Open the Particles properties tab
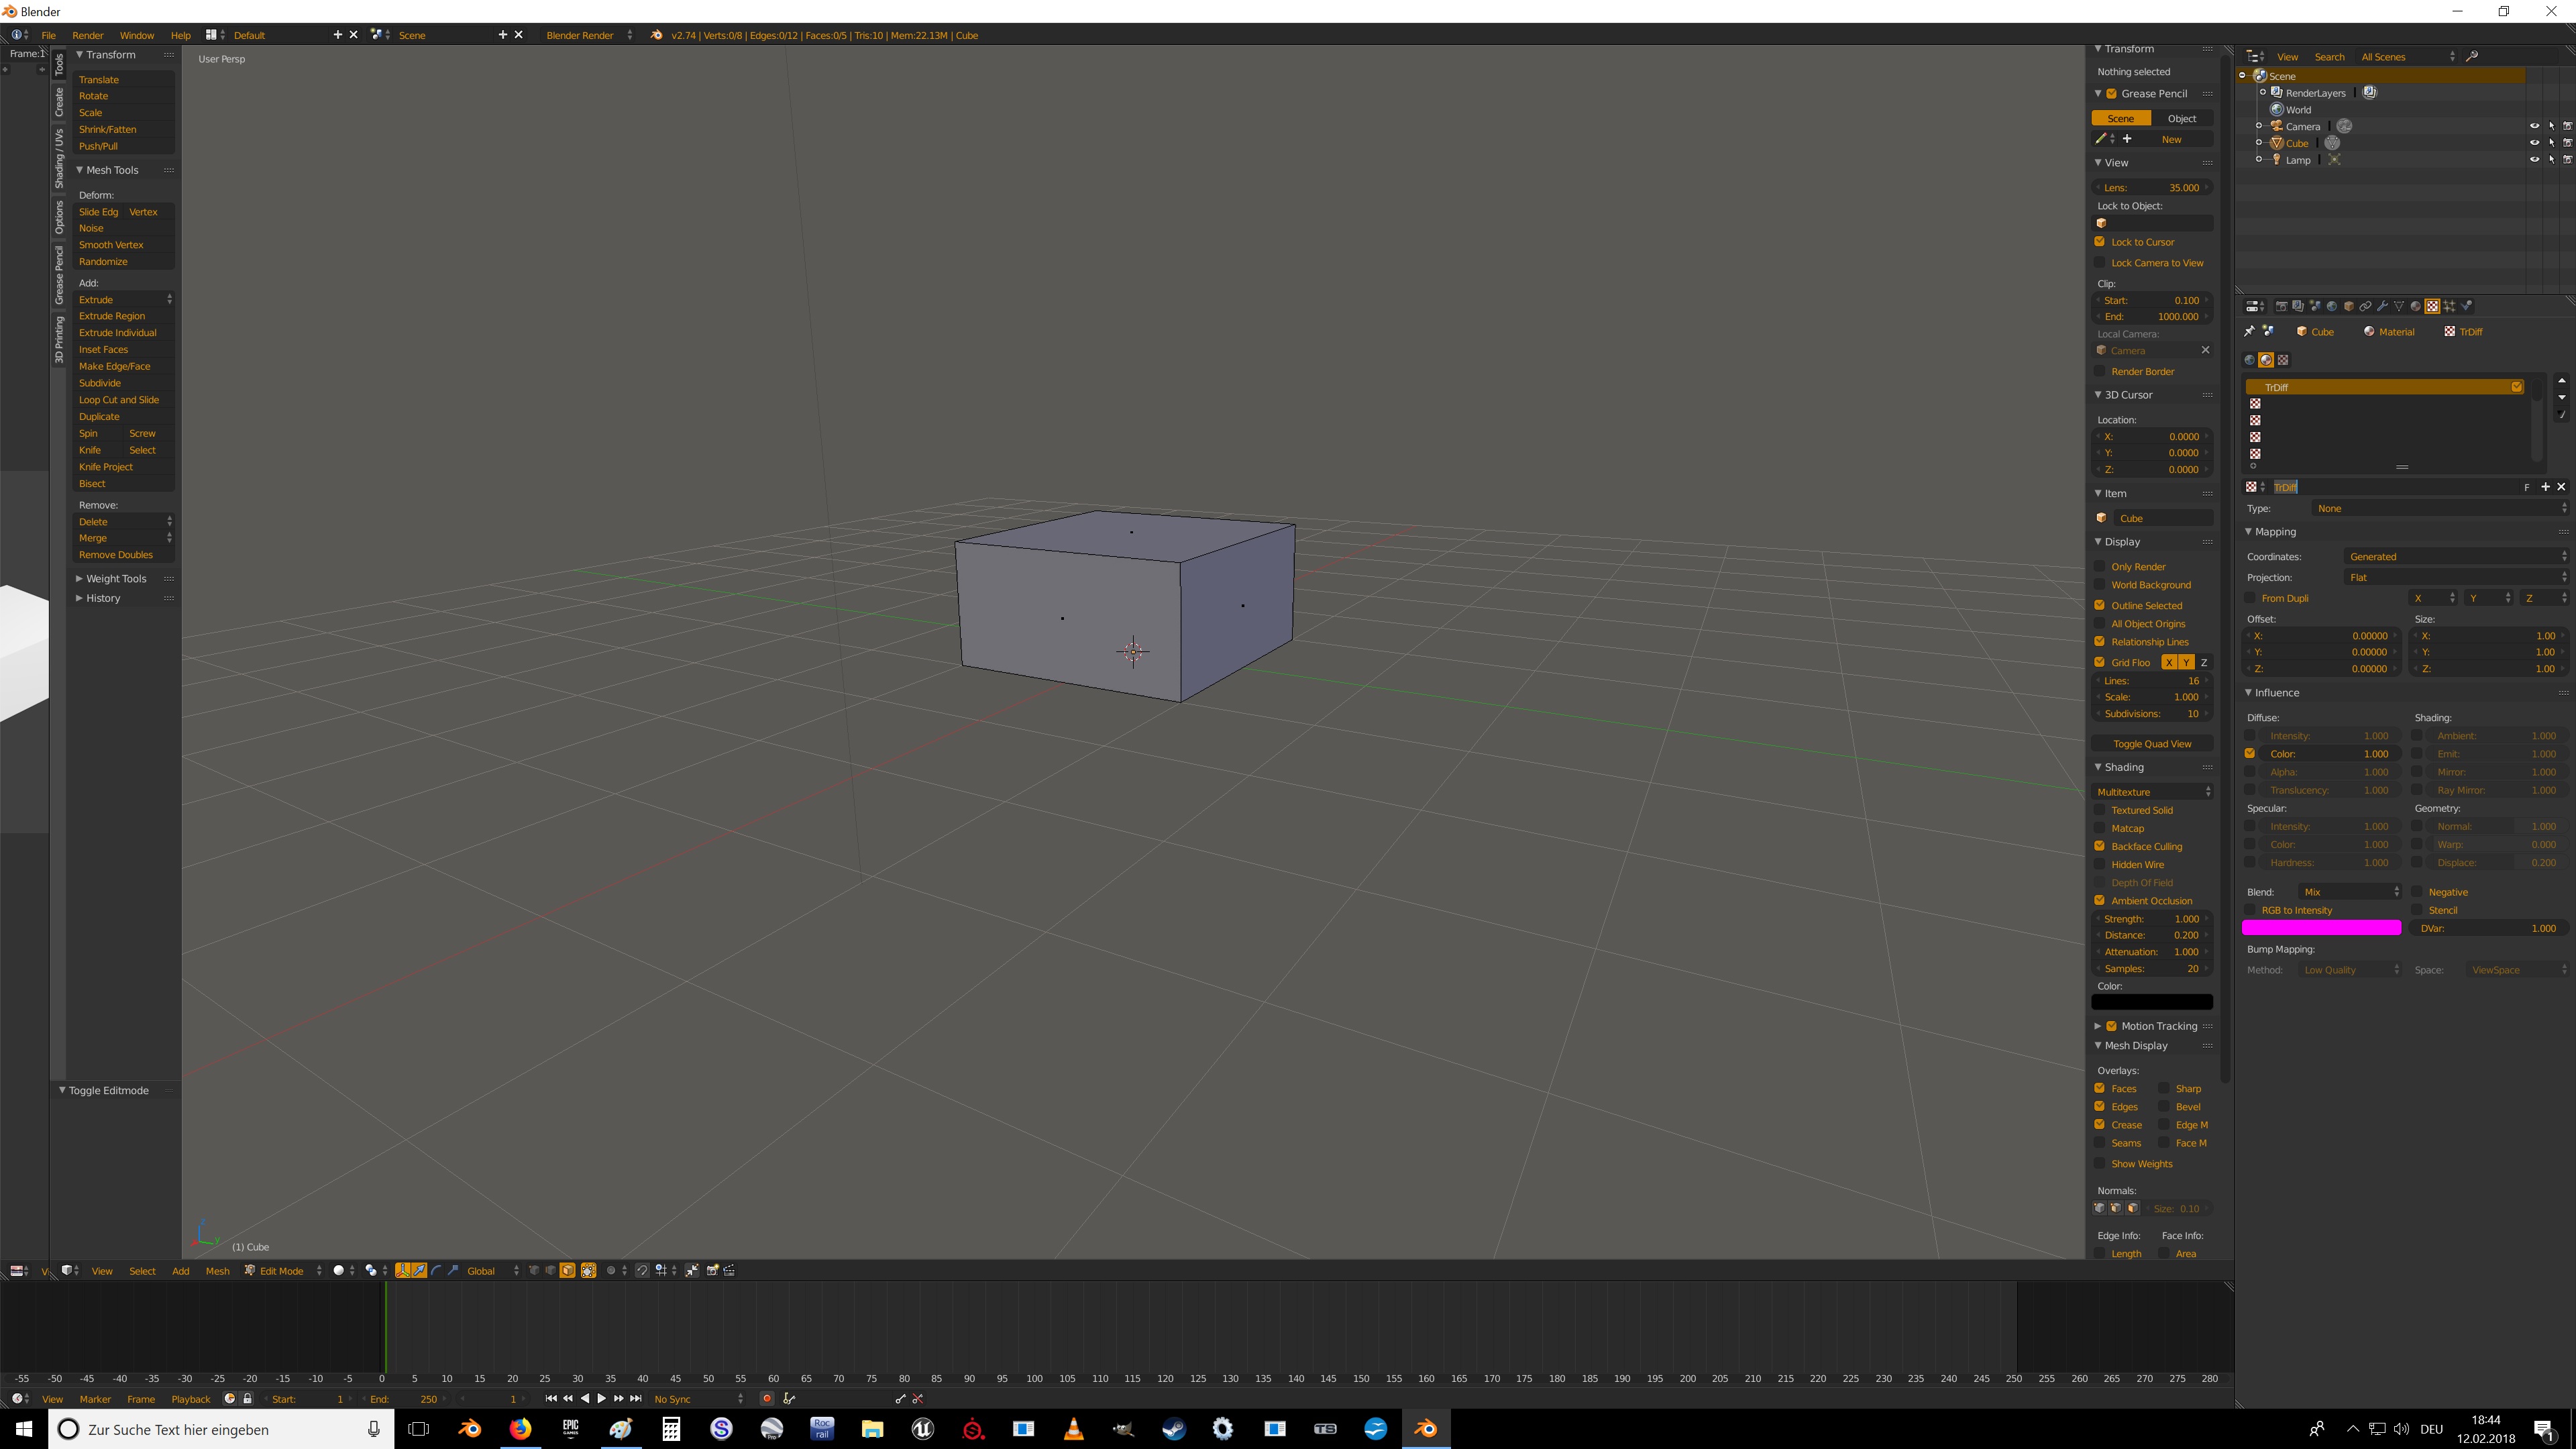Image resolution: width=2576 pixels, height=1449 pixels. [2449, 306]
